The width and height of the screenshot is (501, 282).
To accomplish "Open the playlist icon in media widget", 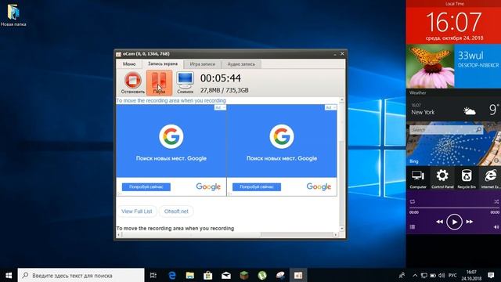I will pos(413,226).
